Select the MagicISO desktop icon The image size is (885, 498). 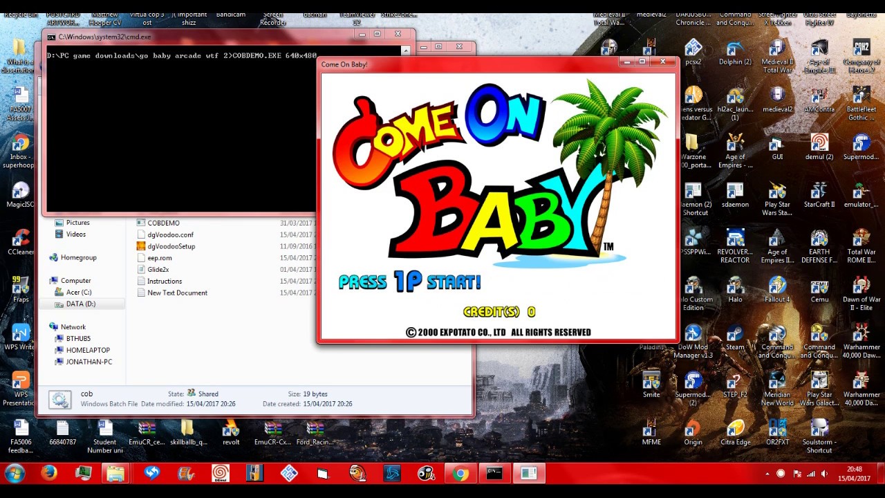point(21,195)
